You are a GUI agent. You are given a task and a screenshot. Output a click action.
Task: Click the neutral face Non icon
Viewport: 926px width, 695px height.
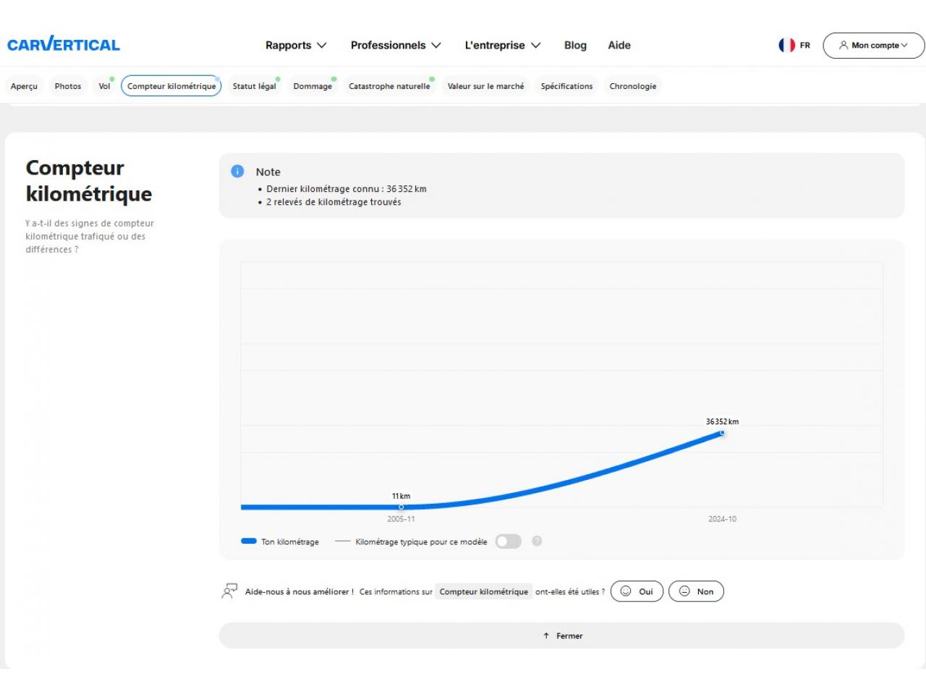[684, 591]
